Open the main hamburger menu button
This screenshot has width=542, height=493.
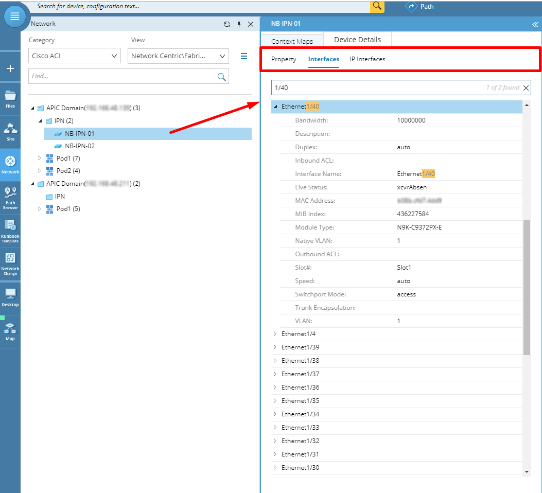[x=14, y=16]
